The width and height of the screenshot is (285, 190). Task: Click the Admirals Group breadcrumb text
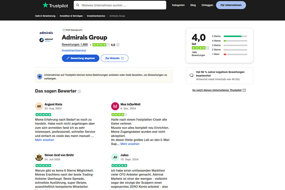tap(117, 16)
